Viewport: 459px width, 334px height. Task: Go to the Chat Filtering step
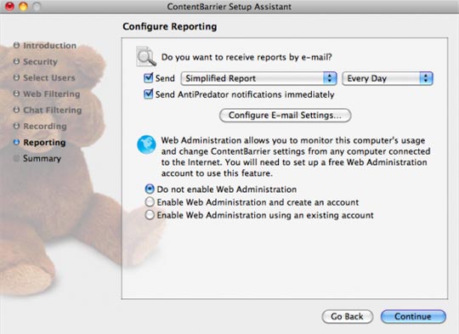pyautogui.click(x=53, y=110)
